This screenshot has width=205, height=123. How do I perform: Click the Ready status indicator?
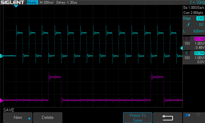pyautogui.click(x=32, y=3)
